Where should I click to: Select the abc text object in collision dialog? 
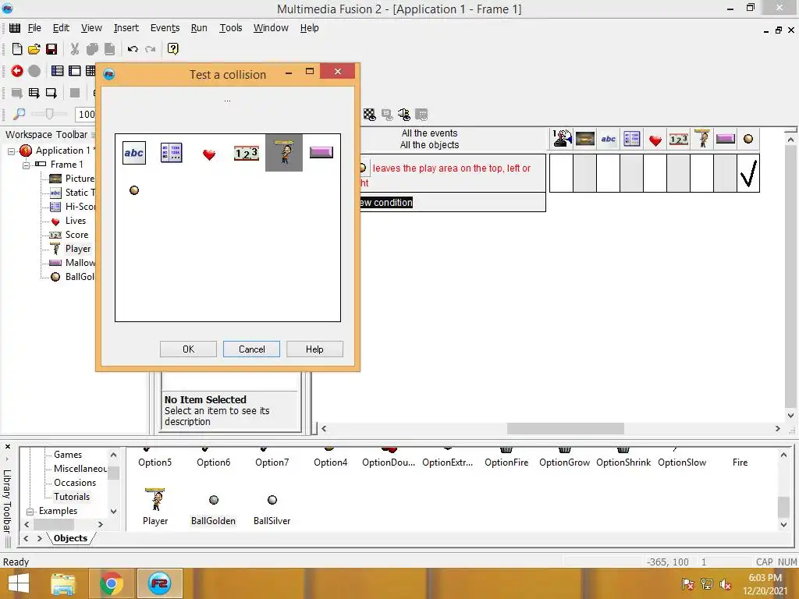134,153
